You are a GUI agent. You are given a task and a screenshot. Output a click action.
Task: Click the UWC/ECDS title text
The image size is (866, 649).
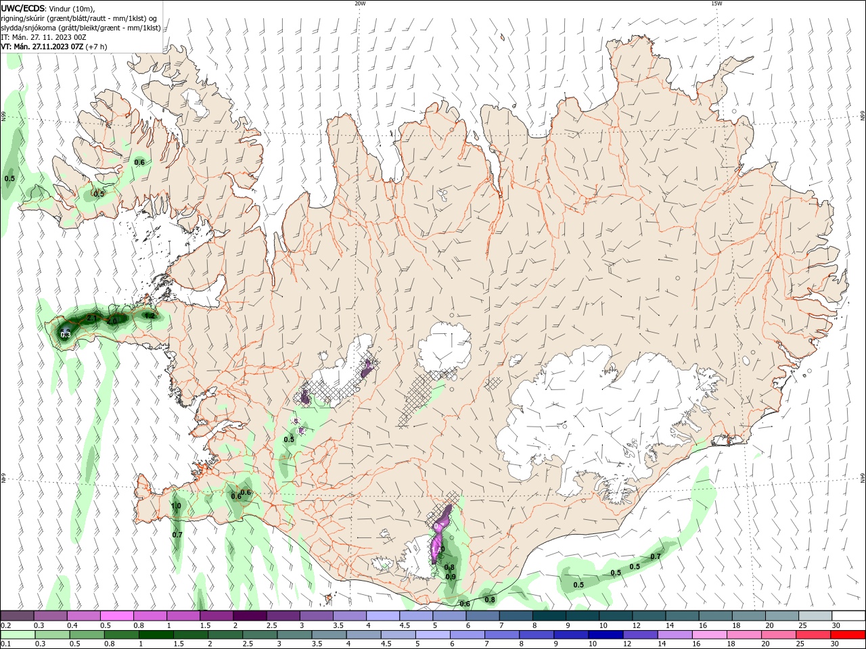click(24, 8)
